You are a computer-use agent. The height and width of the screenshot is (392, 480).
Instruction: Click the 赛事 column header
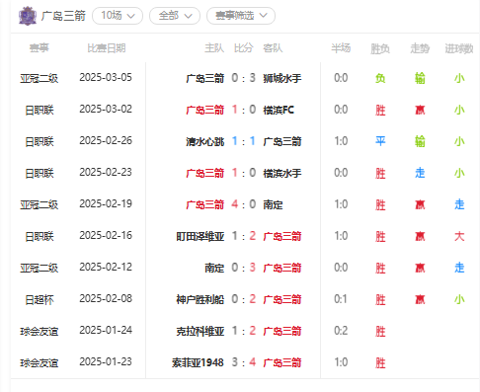point(40,48)
